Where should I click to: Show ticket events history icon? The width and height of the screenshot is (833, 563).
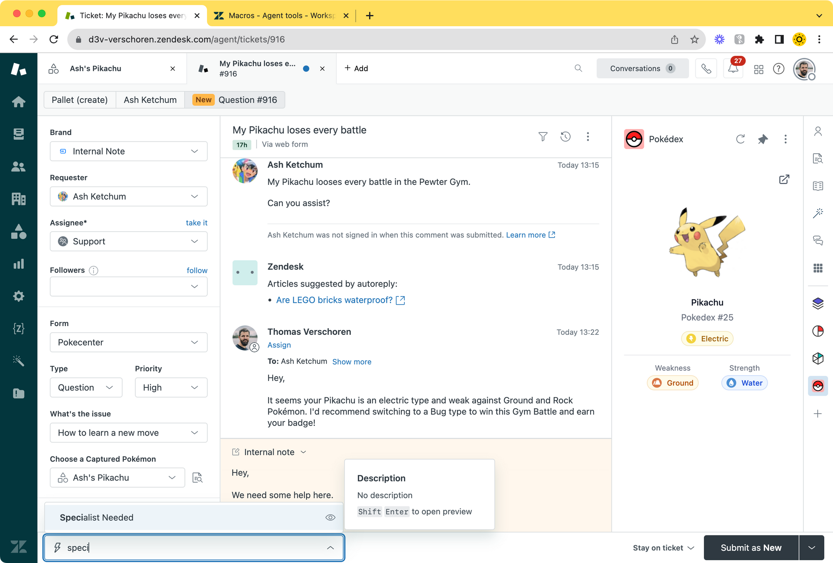565,137
